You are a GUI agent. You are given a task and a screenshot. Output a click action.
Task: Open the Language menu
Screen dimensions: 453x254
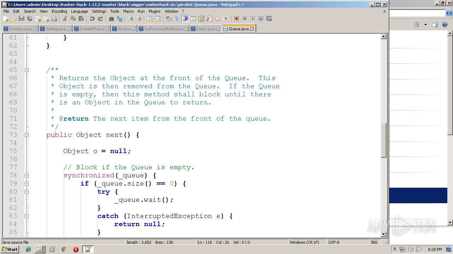[x=79, y=11]
